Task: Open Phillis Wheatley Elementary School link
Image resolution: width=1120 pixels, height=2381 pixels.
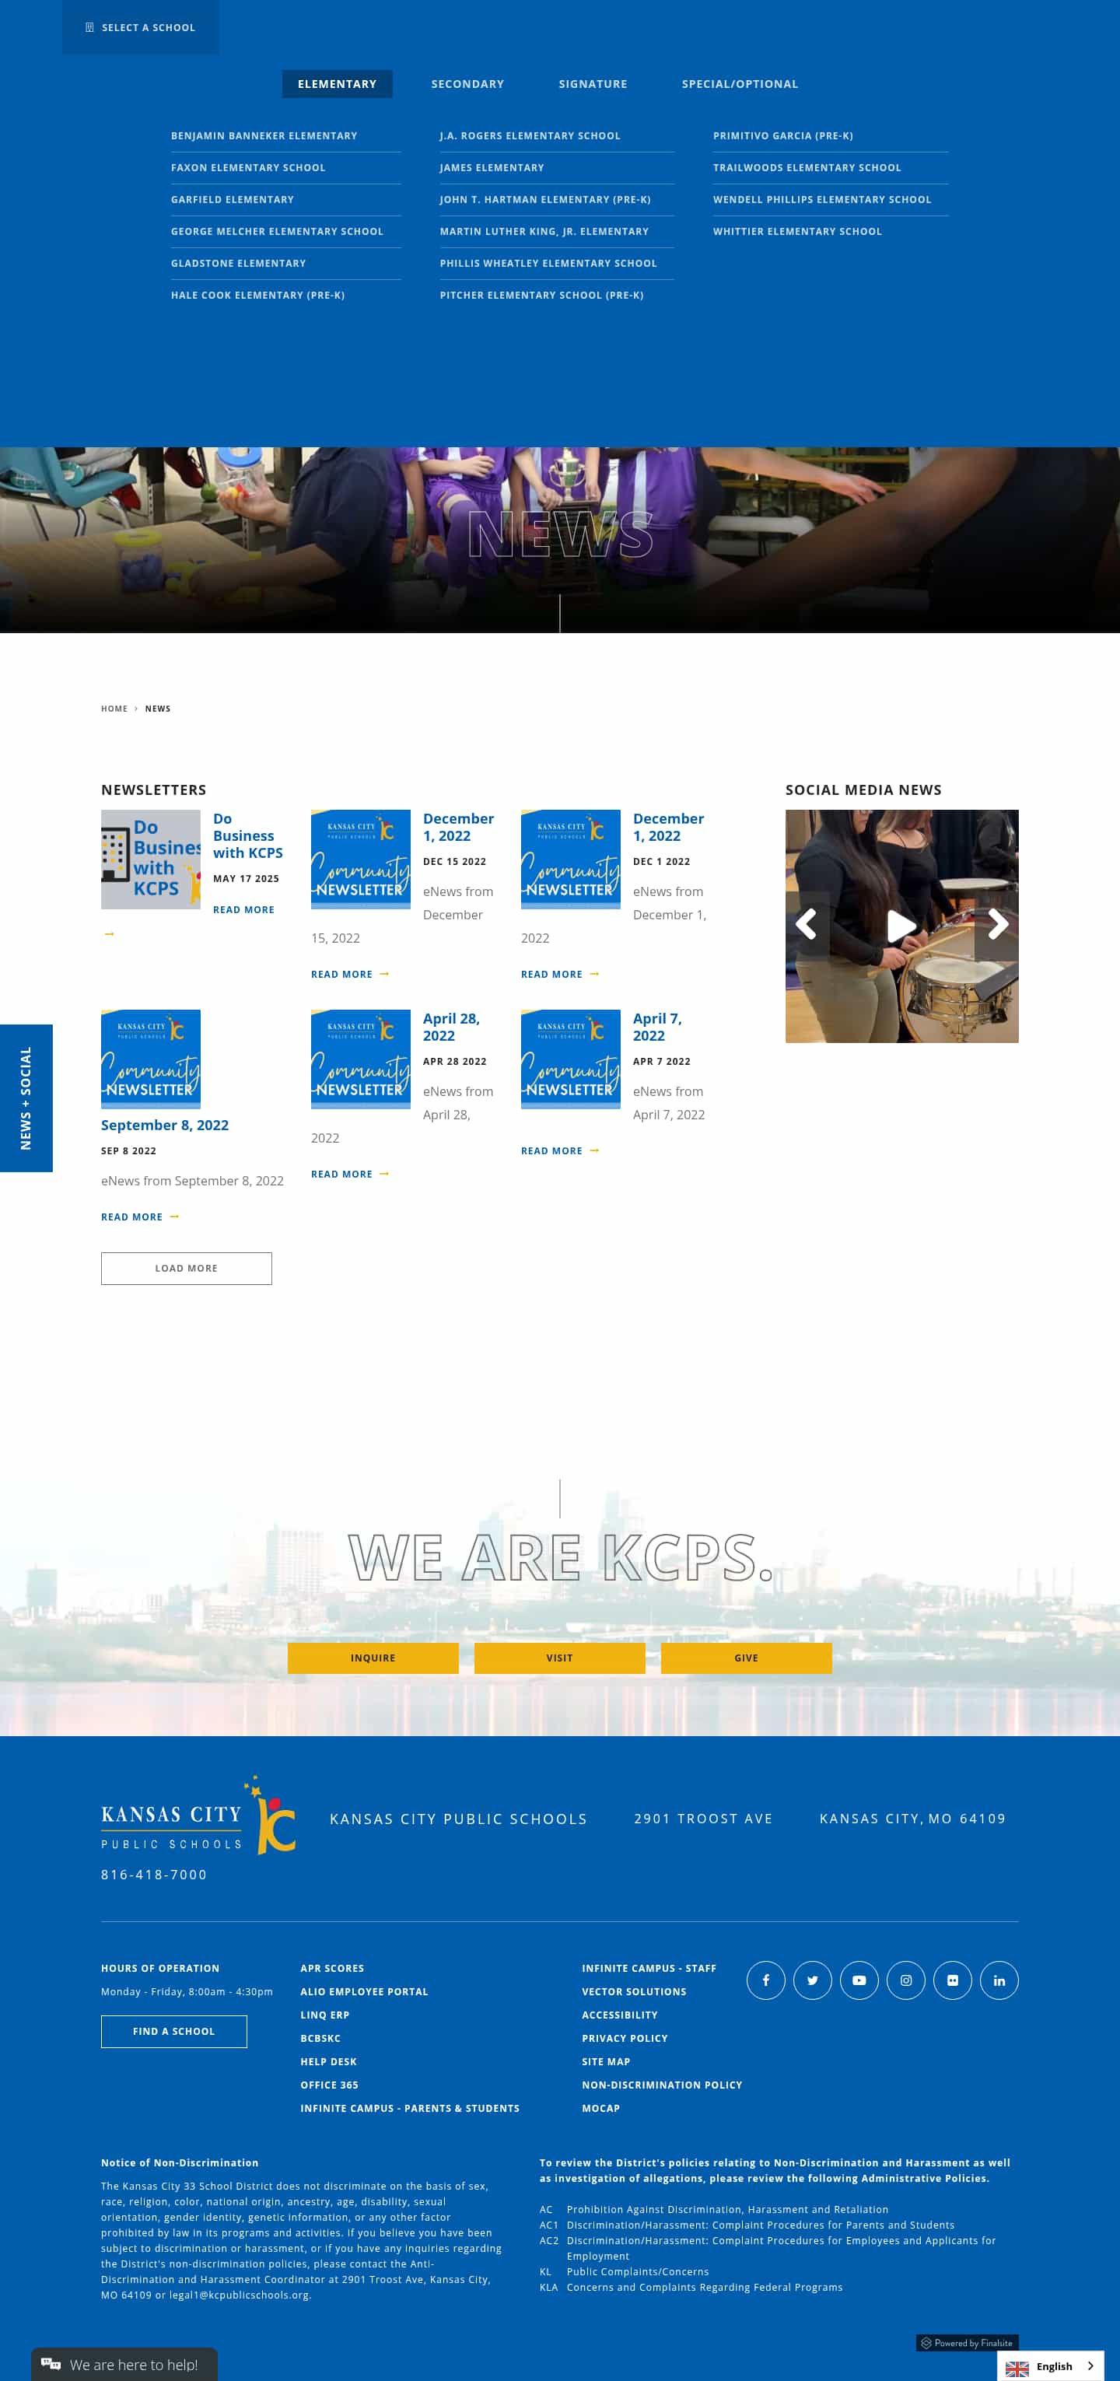Action: (549, 264)
